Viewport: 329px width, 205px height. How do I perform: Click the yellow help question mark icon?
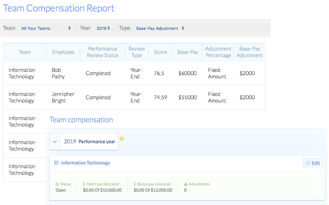click(122, 138)
